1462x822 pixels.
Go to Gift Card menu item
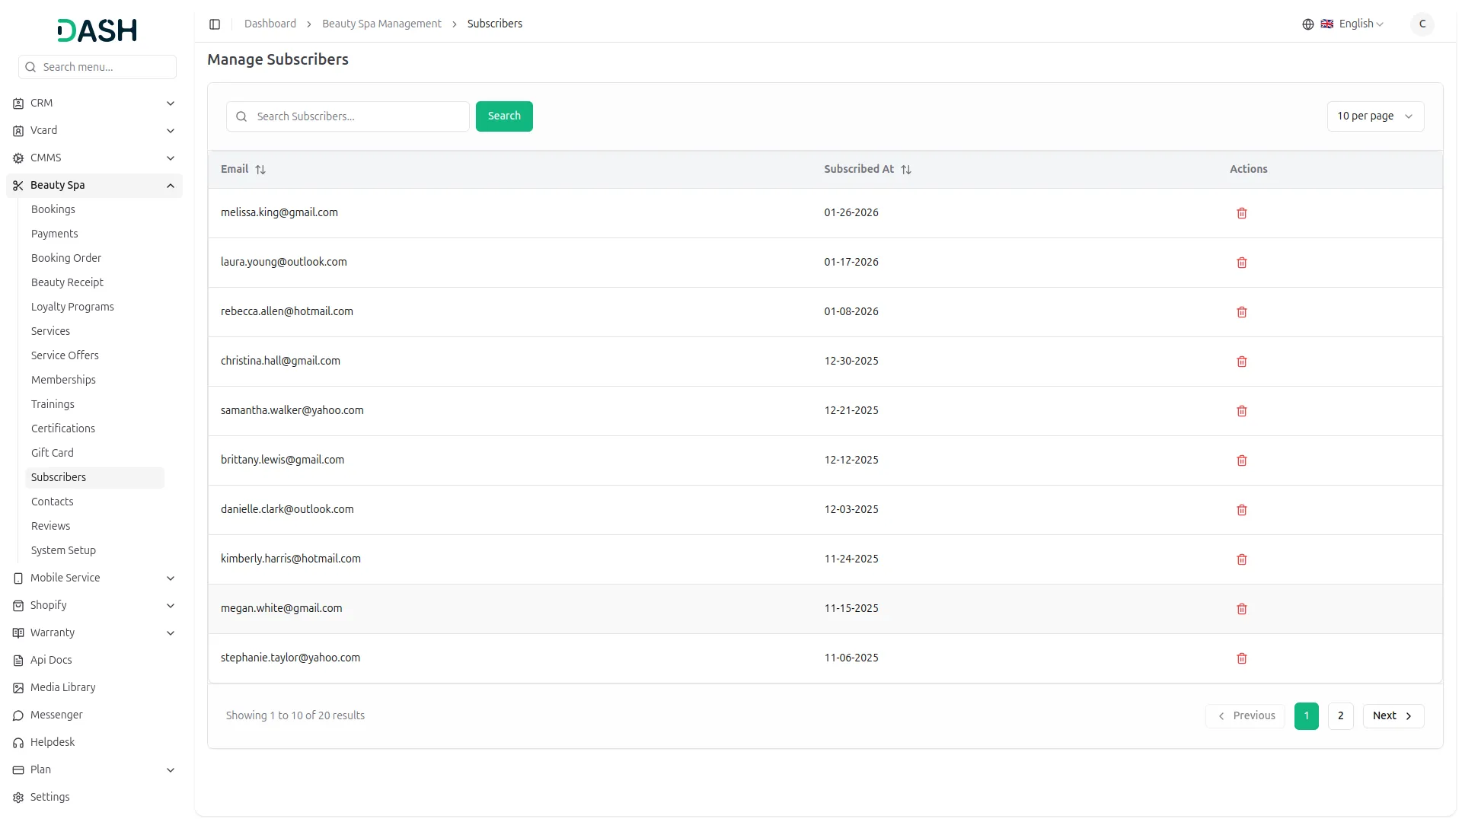(53, 453)
